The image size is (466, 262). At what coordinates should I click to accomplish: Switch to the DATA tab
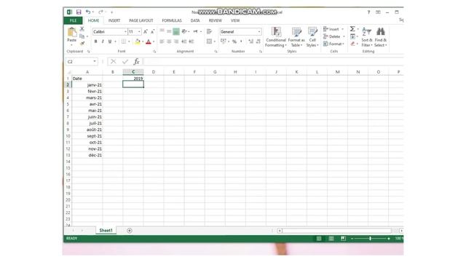pos(195,20)
